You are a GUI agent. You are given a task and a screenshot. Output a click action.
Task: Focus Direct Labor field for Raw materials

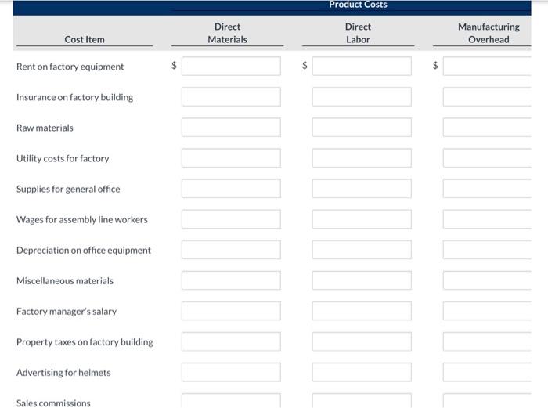[362, 128]
